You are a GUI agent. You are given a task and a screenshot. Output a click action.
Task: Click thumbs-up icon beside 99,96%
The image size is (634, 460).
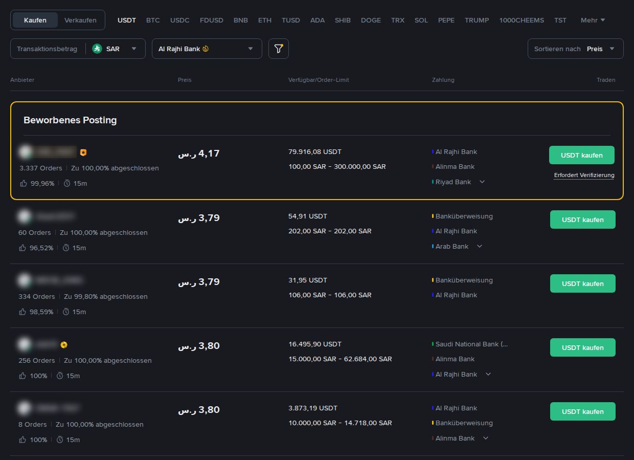click(x=23, y=183)
